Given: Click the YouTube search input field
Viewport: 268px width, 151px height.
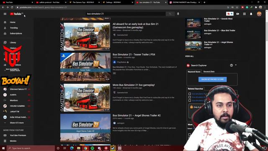Looking at the screenshot, I should (126, 14).
